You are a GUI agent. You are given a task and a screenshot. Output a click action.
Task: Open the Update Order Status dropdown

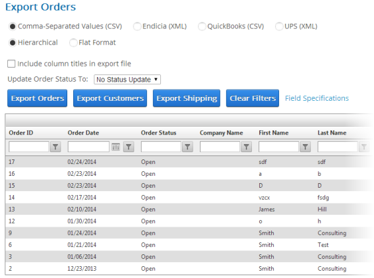pos(127,79)
